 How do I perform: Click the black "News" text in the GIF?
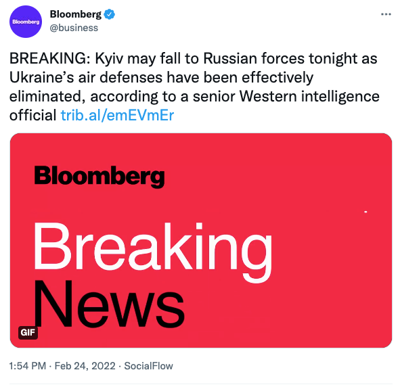pos(109,304)
